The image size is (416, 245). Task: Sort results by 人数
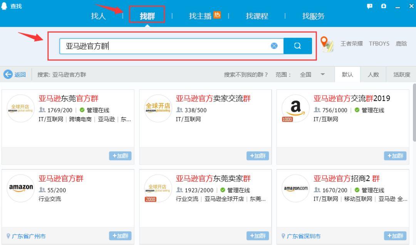pos(373,74)
